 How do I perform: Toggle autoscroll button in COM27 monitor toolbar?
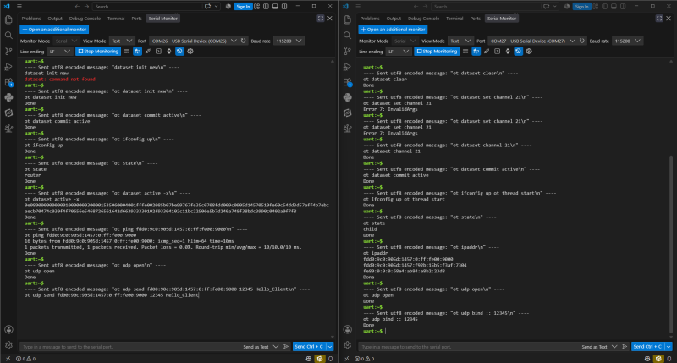point(476,52)
